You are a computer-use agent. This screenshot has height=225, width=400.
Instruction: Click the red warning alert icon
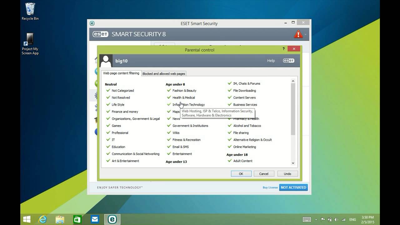pos(298,34)
